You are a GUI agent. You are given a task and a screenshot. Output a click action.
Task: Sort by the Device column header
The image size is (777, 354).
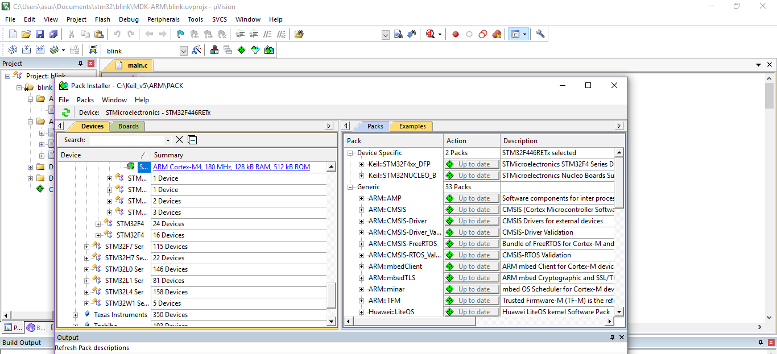click(x=104, y=155)
